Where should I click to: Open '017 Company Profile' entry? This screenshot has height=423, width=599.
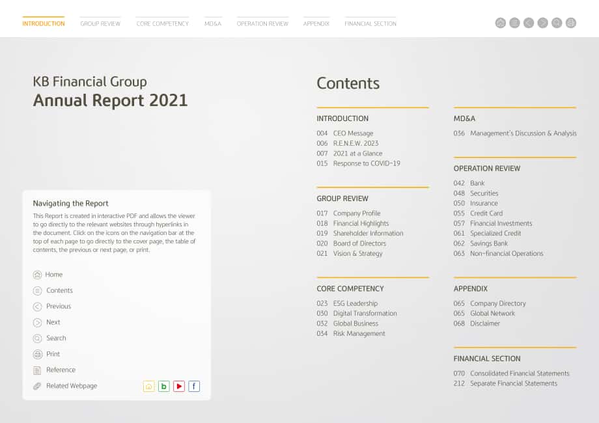pos(348,213)
